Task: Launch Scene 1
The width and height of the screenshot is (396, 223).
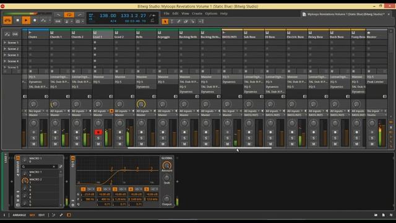Action: tap(5, 43)
